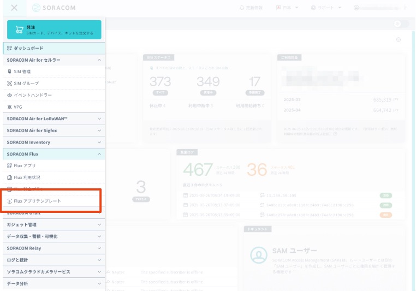Open Flux 利用状況
Image resolution: width=416 pixels, height=291 pixels.
point(54,177)
